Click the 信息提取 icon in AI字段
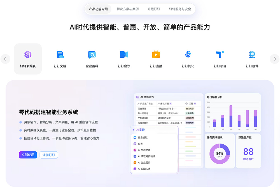 [135, 137]
